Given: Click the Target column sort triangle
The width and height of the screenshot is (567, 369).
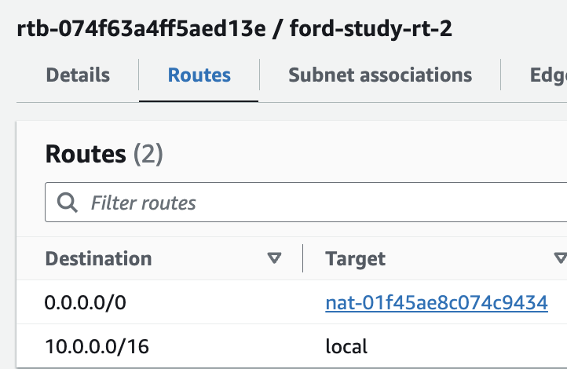Looking at the screenshot, I should tap(561, 258).
